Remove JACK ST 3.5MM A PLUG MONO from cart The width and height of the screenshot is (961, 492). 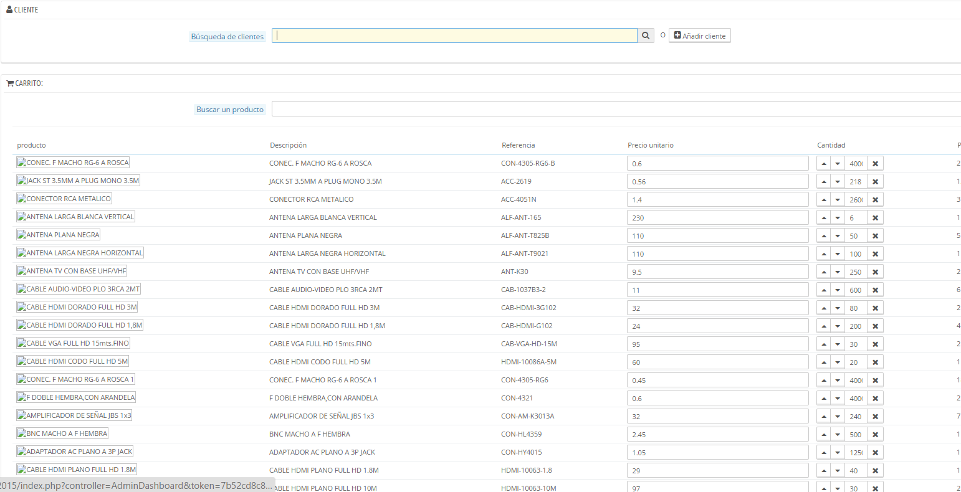pos(875,182)
